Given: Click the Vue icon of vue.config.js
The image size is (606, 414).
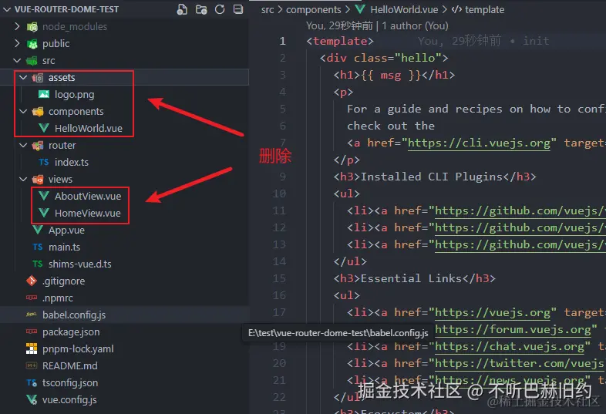Looking at the screenshot, I should click(32, 399).
